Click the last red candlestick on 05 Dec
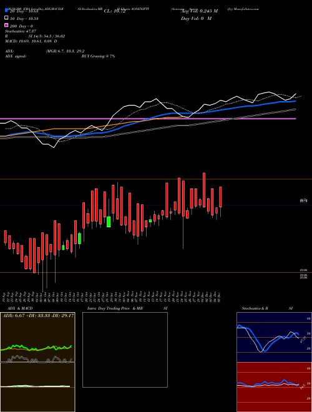The width and height of the screenshot is (312, 412). (x=221, y=197)
